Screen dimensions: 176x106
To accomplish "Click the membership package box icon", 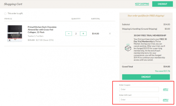I will point(128,47).
